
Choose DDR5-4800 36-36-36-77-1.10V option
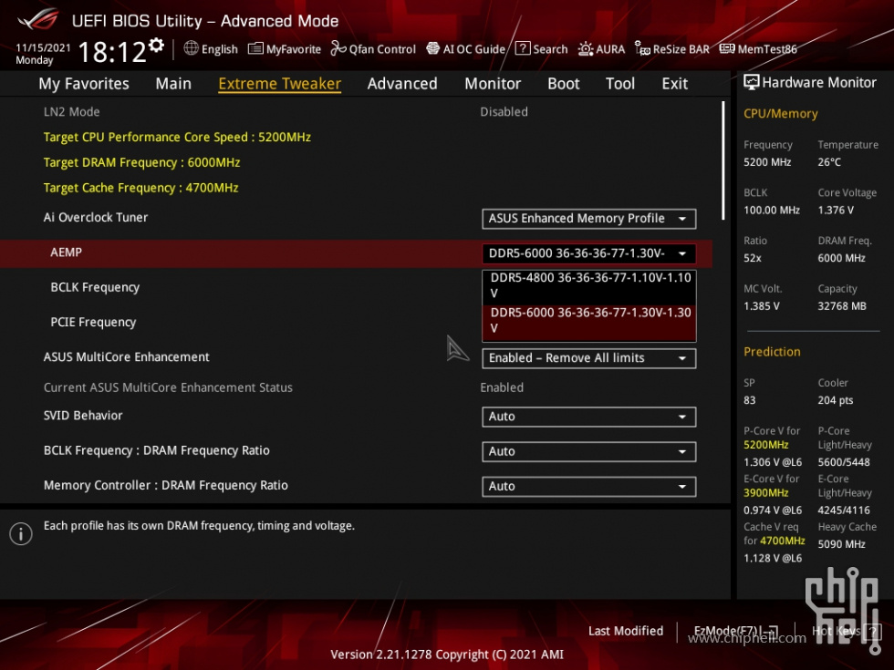589,286
